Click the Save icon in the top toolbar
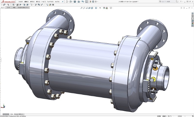The image size is (194, 117). (x=75, y=2)
